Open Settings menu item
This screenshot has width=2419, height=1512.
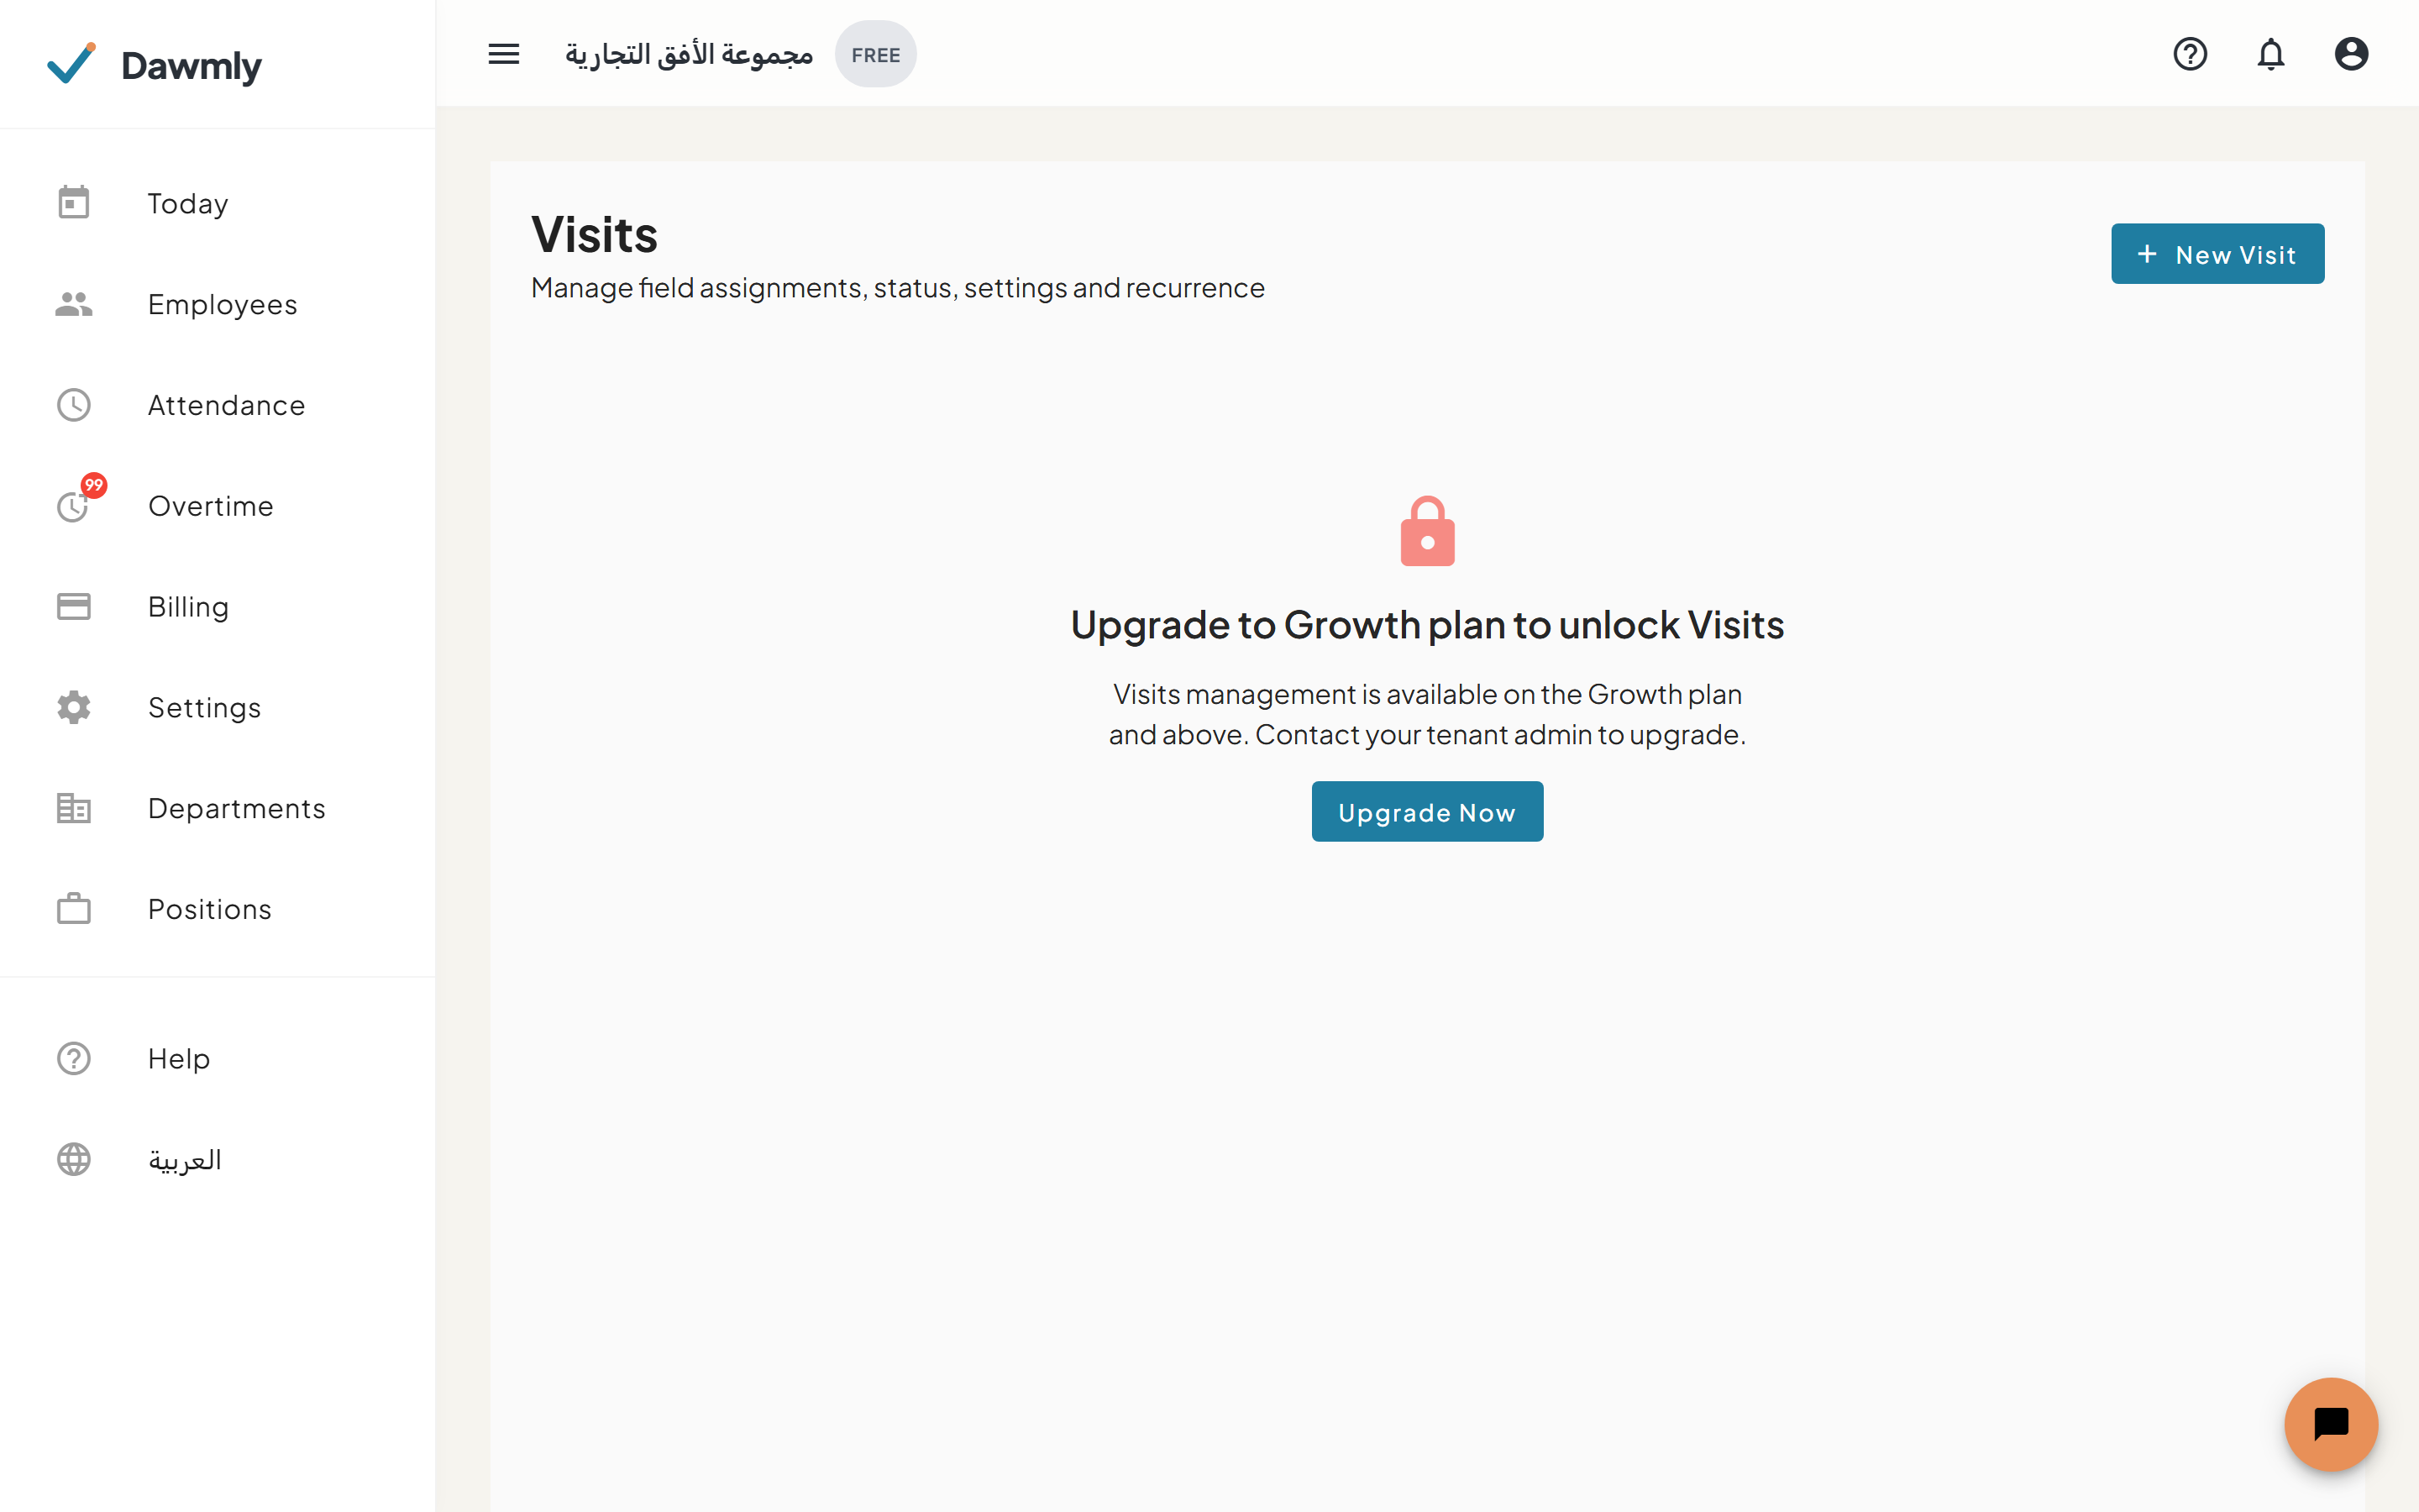(x=218, y=707)
